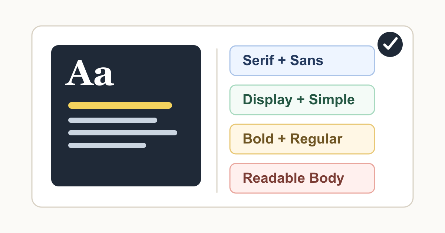
Task: Click the plus sign in 'Serif + Sans'
Action: point(281,61)
